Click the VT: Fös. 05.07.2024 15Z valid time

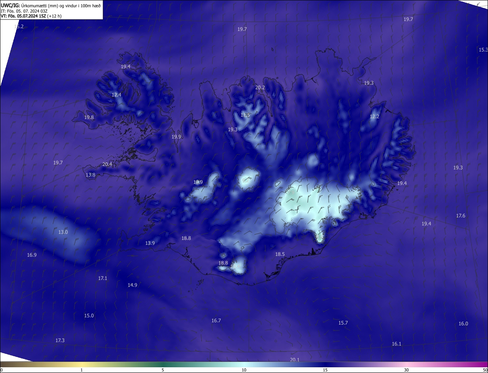point(24,16)
